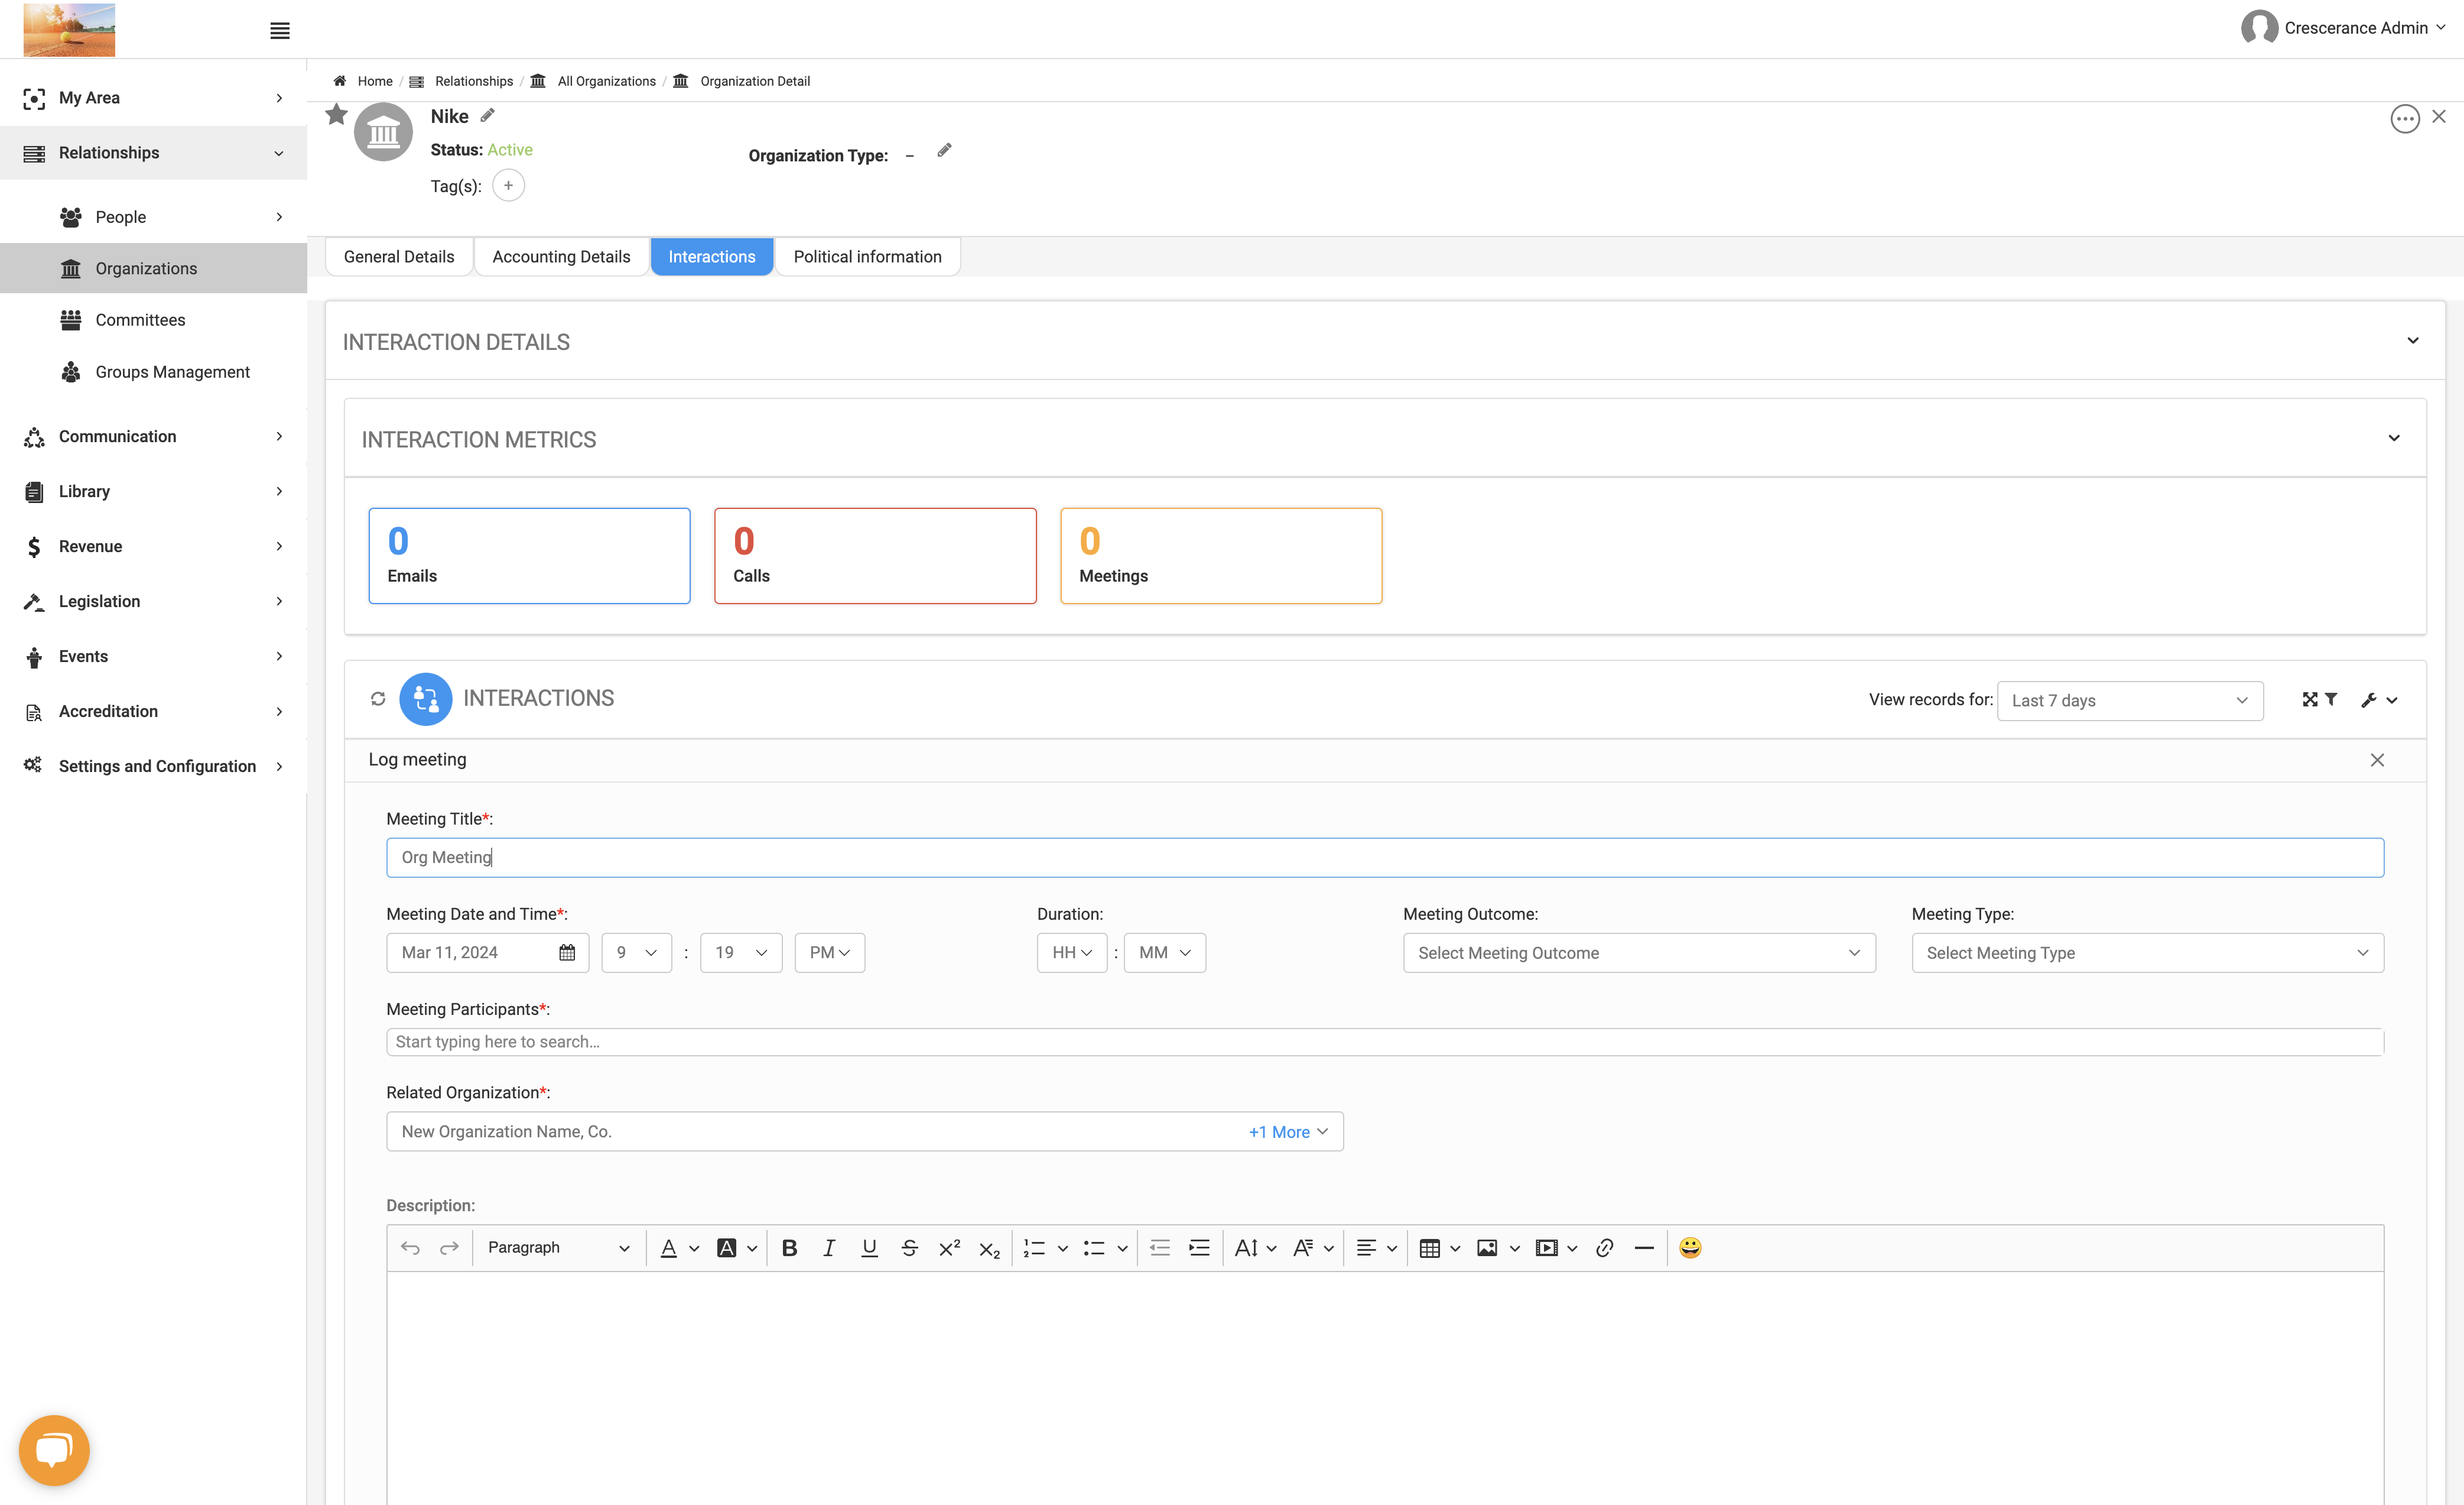Open the duration HH dropdown
2464x1505 pixels.
pyautogui.click(x=1072, y=953)
